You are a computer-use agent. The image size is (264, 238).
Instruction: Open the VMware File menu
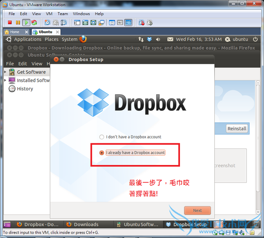[x=11, y=14]
